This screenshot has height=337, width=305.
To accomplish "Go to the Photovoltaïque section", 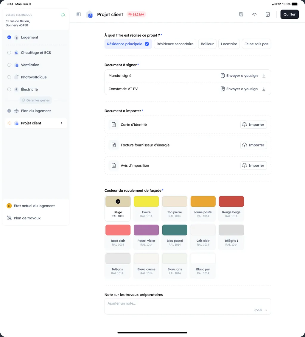I will tap(36, 77).
